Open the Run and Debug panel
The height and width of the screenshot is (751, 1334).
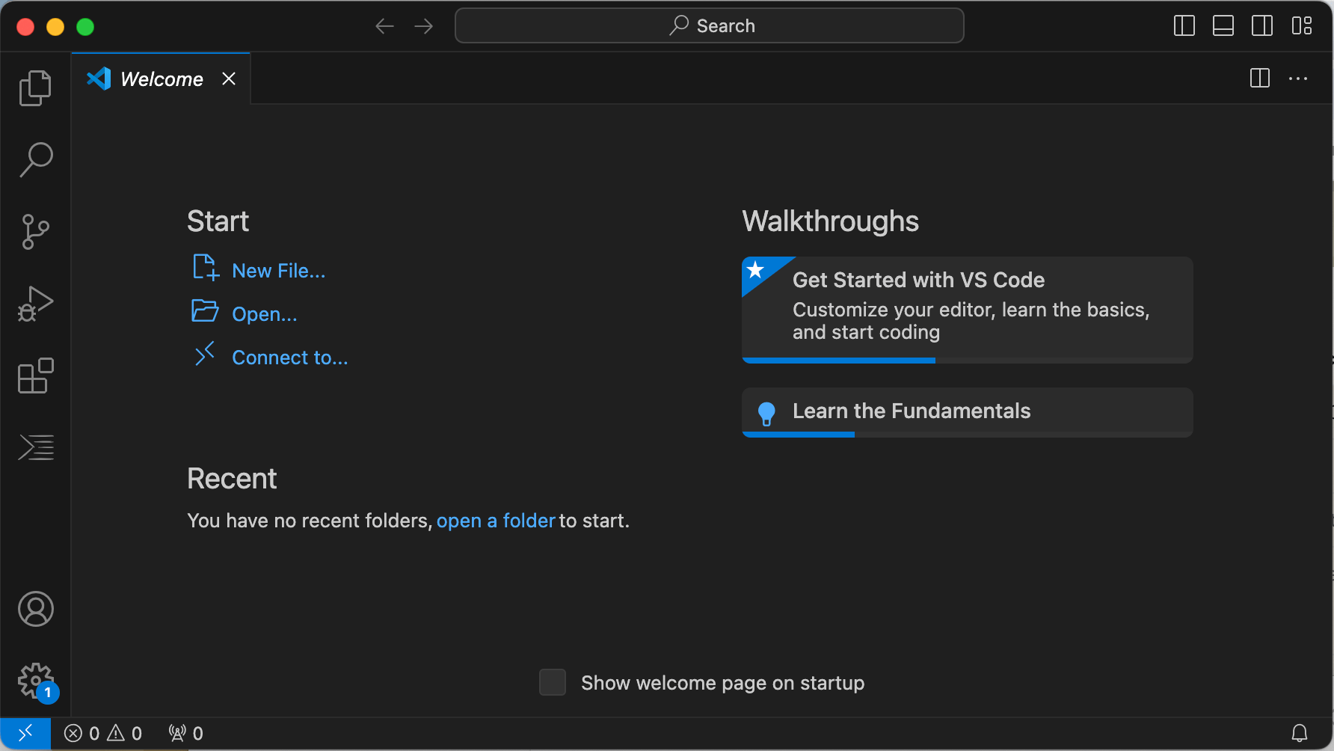tap(35, 303)
